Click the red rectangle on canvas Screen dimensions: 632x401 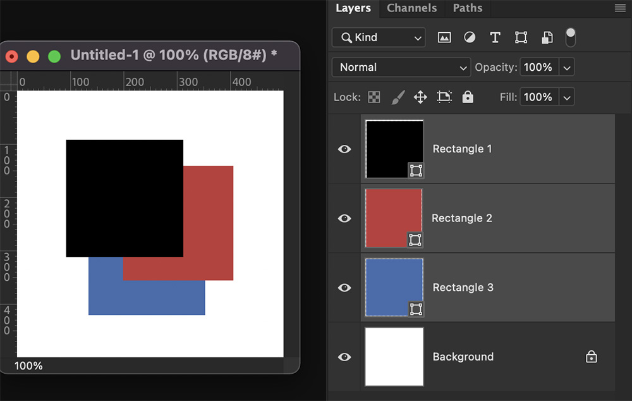209,223
